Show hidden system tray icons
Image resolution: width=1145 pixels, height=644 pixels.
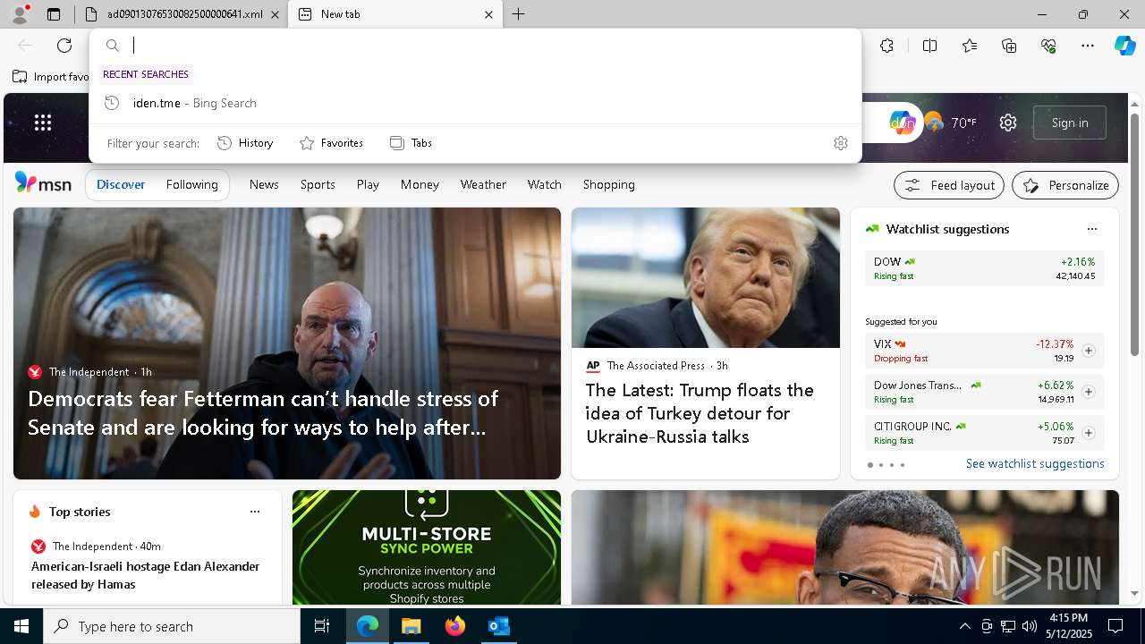click(x=964, y=626)
